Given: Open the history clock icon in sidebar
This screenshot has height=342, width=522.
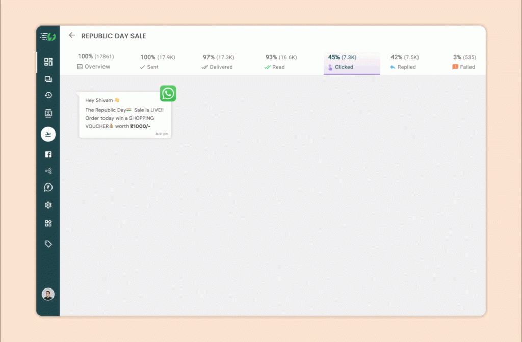Looking at the screenshot, I should point(48,95).
